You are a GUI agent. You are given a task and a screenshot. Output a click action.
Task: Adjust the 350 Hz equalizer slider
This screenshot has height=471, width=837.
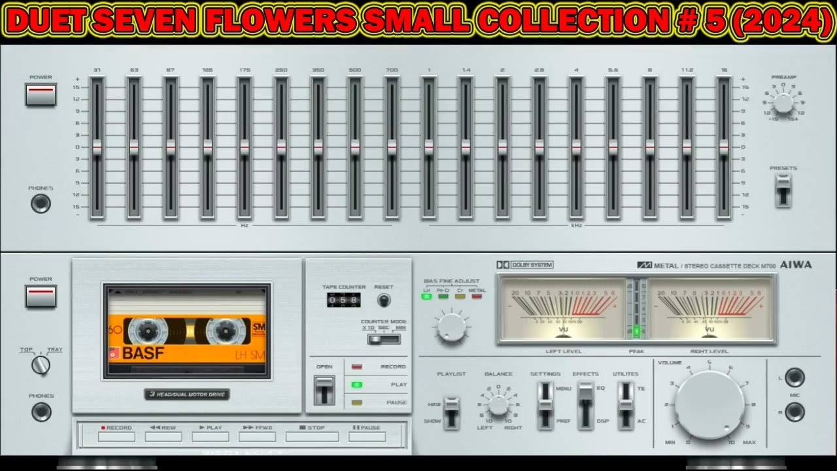[x=318, y=148]
